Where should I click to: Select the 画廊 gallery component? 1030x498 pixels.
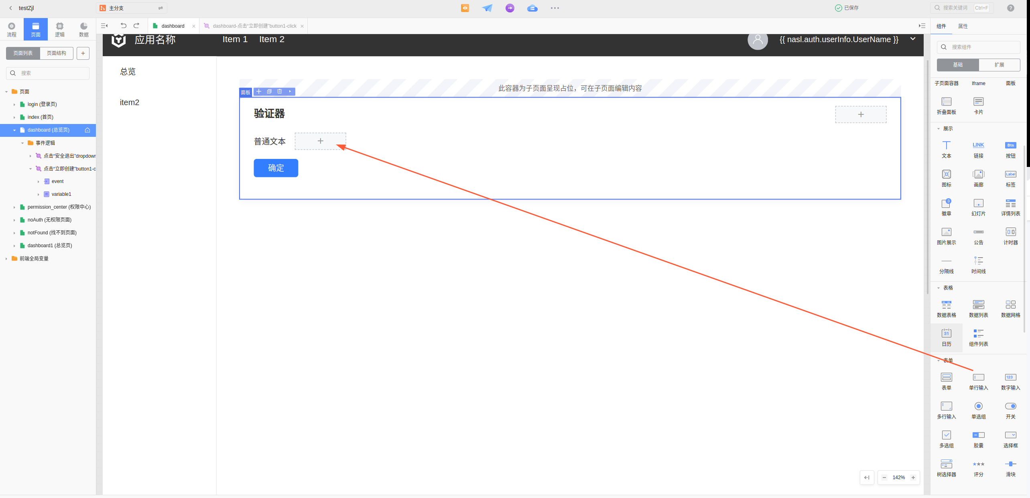click(979, 178)
